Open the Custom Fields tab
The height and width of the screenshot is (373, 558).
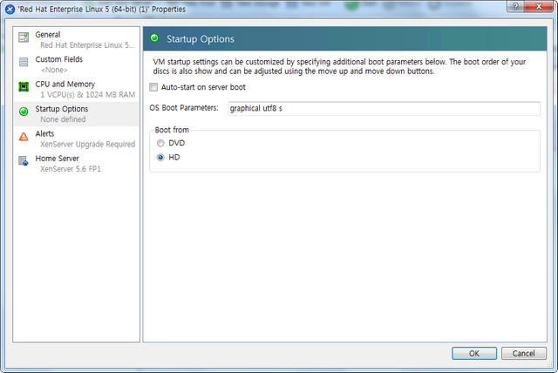pyautogui.click(x=76, y=64)
